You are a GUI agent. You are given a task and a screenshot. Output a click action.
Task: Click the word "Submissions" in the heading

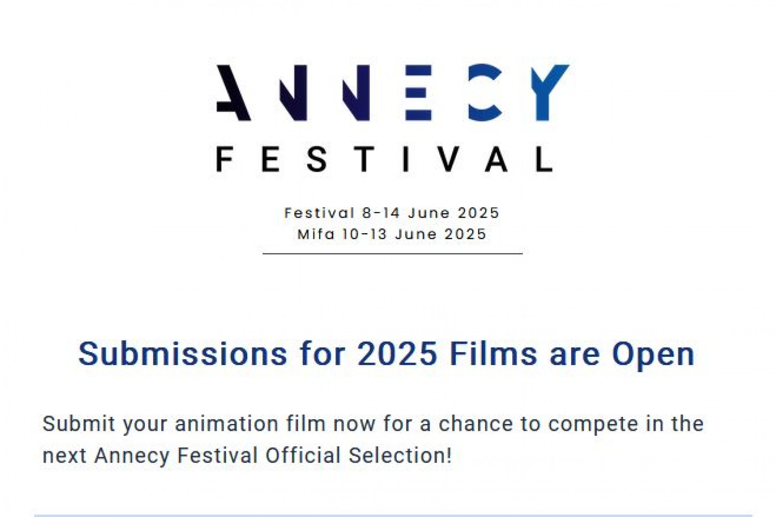pos(183,354)
